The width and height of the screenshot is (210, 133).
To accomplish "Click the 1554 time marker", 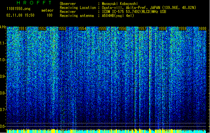I will click(x=82, y=29).
